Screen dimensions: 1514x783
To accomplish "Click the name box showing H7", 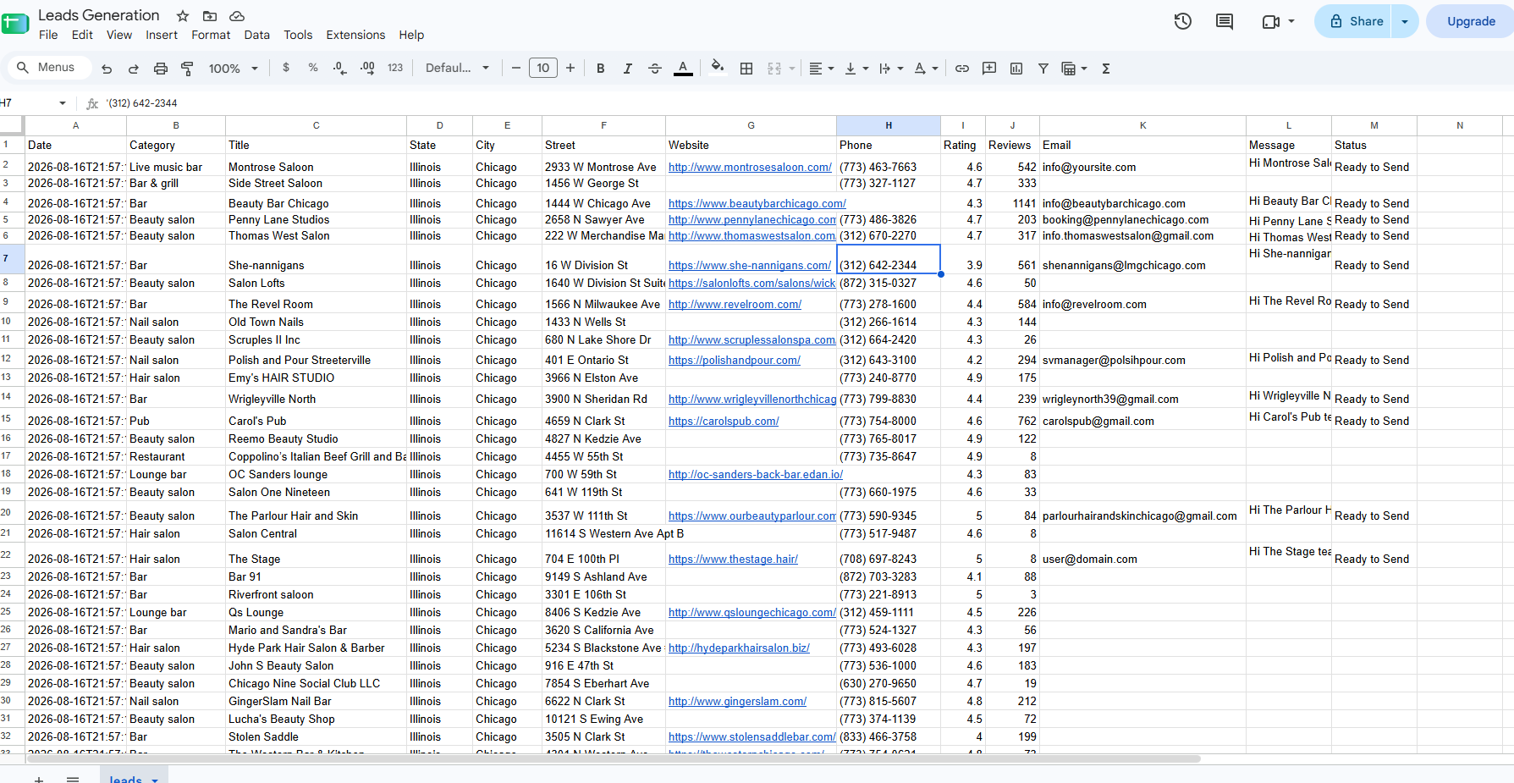I will point(34,103).
